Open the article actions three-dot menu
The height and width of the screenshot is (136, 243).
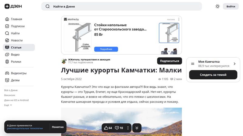128,128
